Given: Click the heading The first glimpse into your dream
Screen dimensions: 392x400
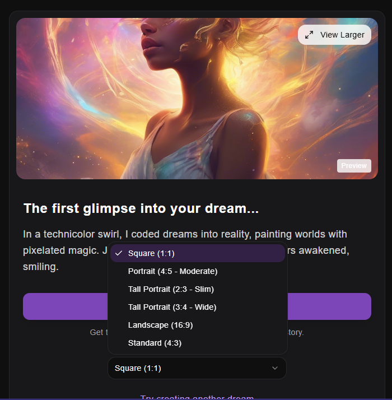Looking at the screenshot, I should pos(141,208).
